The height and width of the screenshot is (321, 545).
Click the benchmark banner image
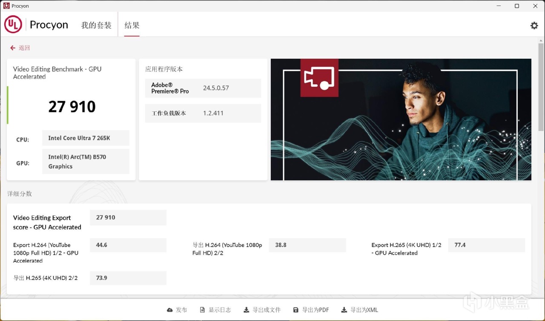(401, 119)
